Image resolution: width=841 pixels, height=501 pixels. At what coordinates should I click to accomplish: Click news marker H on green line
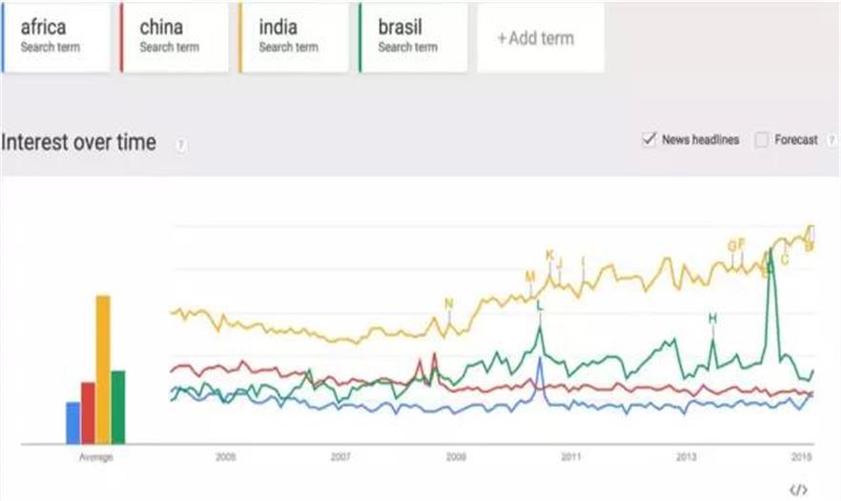pos(712,318)
